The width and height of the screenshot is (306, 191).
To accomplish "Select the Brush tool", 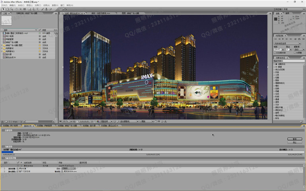I will coord(42,9).
